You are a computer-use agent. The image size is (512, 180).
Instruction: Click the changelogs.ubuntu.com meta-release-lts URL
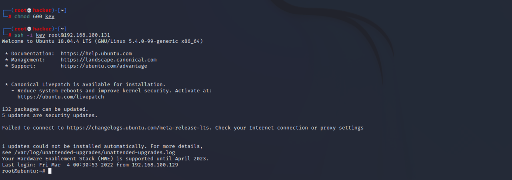tap(141, 128)
